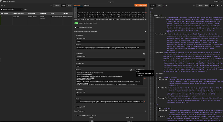223x122 pixels.
Task: Click warning triangle beside prompt code editor
Action: click(146, 12)
